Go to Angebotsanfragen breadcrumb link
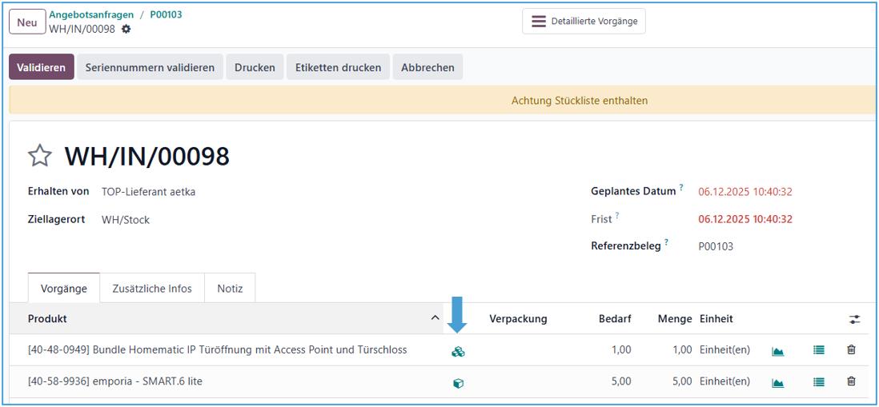Viewport: 879px width, 407px height. coord(91,14)
